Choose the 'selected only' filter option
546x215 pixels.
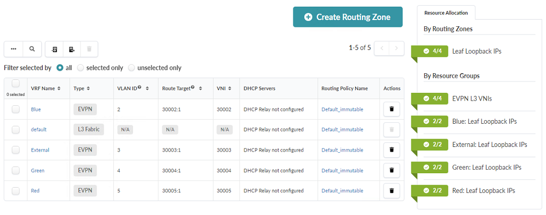pos(80,68)
